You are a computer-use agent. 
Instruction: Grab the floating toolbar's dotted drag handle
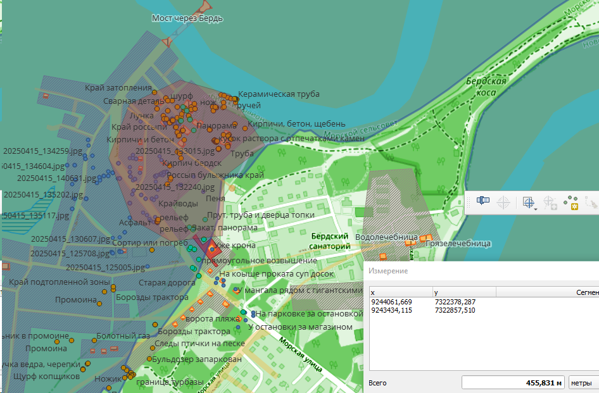[x=469, y=203]
